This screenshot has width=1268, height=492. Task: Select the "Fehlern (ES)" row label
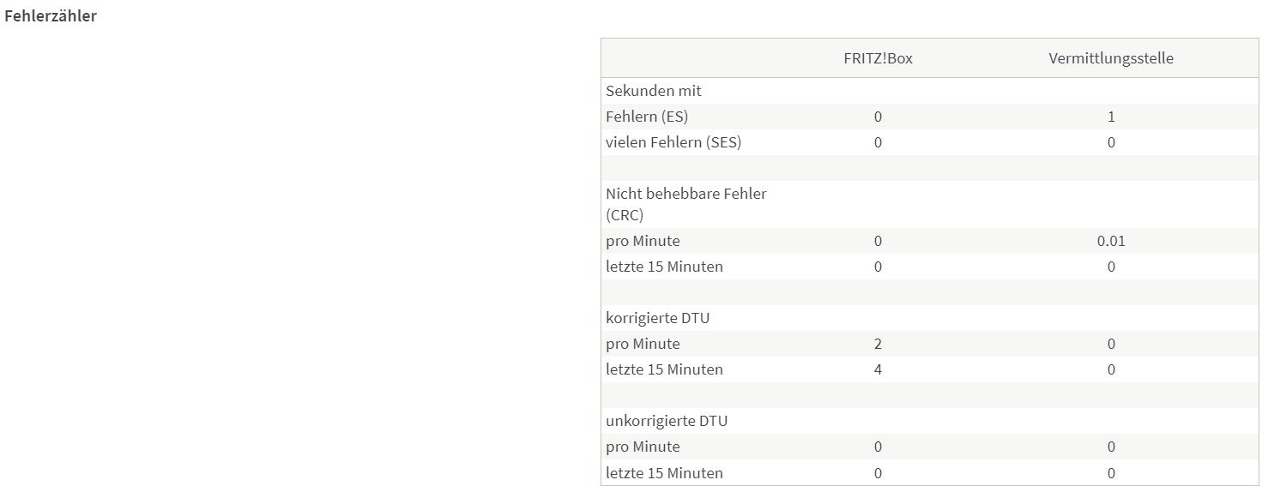[646, 117]
